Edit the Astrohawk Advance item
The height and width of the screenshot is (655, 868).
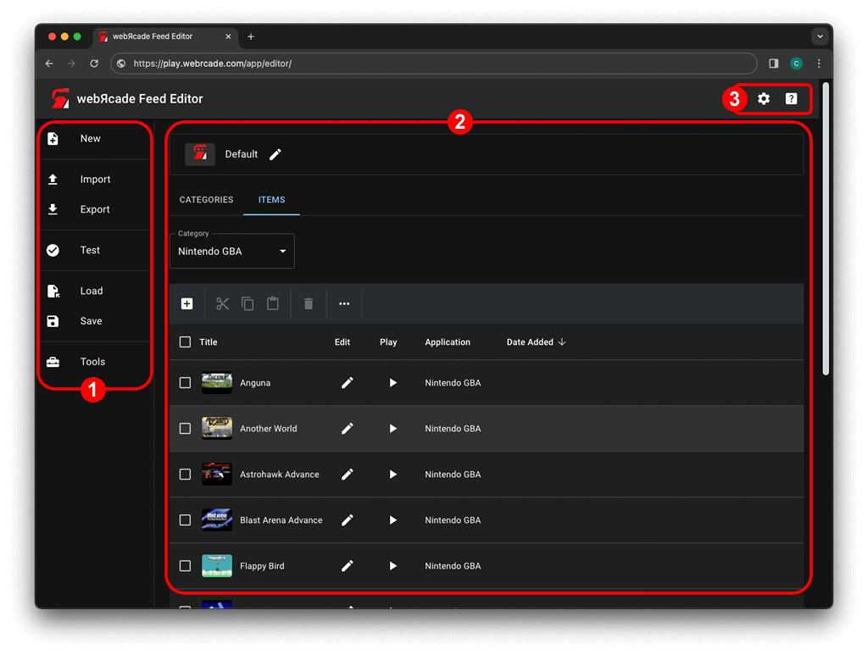coord(347,475)
